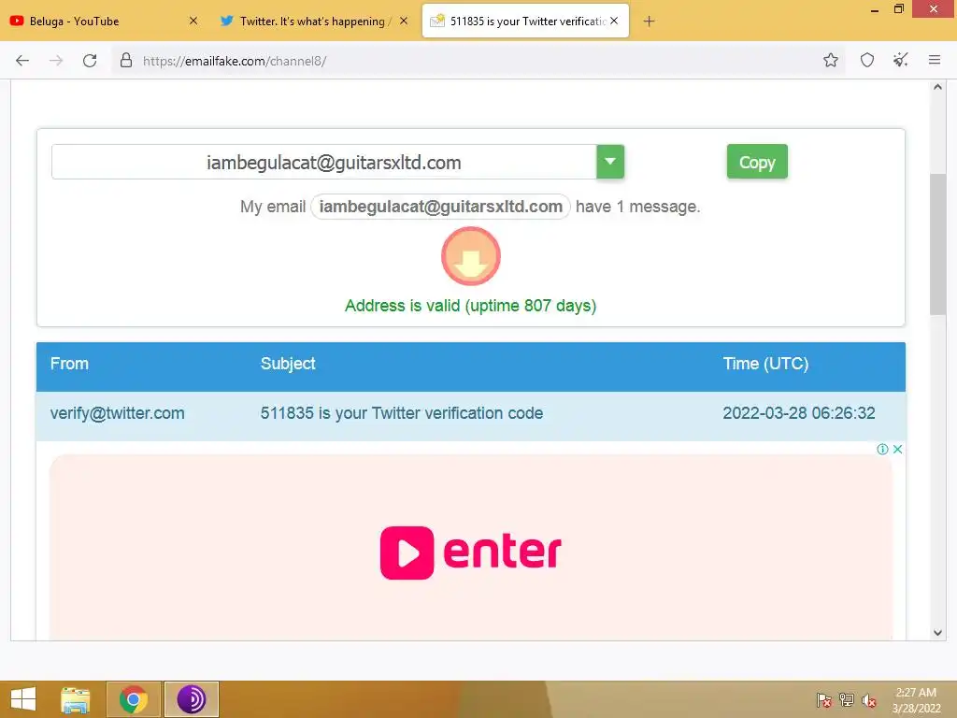The height and width of the screenshot is (718, 957).
Task: Restore down the browser window
Action: pyautogui.click(x=898, y=9)
